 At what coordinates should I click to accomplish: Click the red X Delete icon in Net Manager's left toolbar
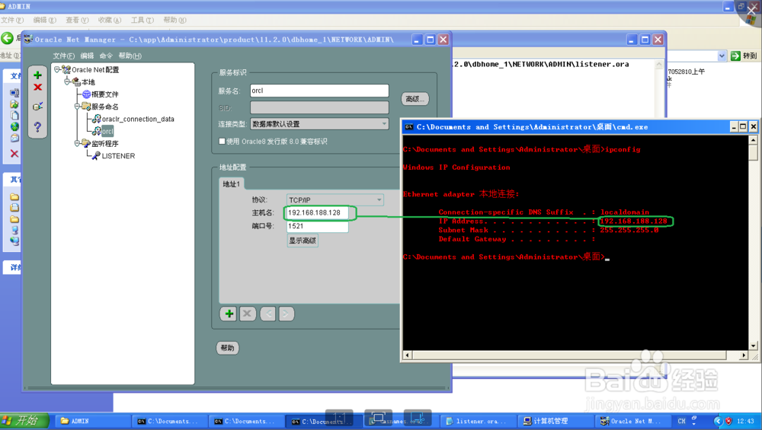tap(37, 88)
